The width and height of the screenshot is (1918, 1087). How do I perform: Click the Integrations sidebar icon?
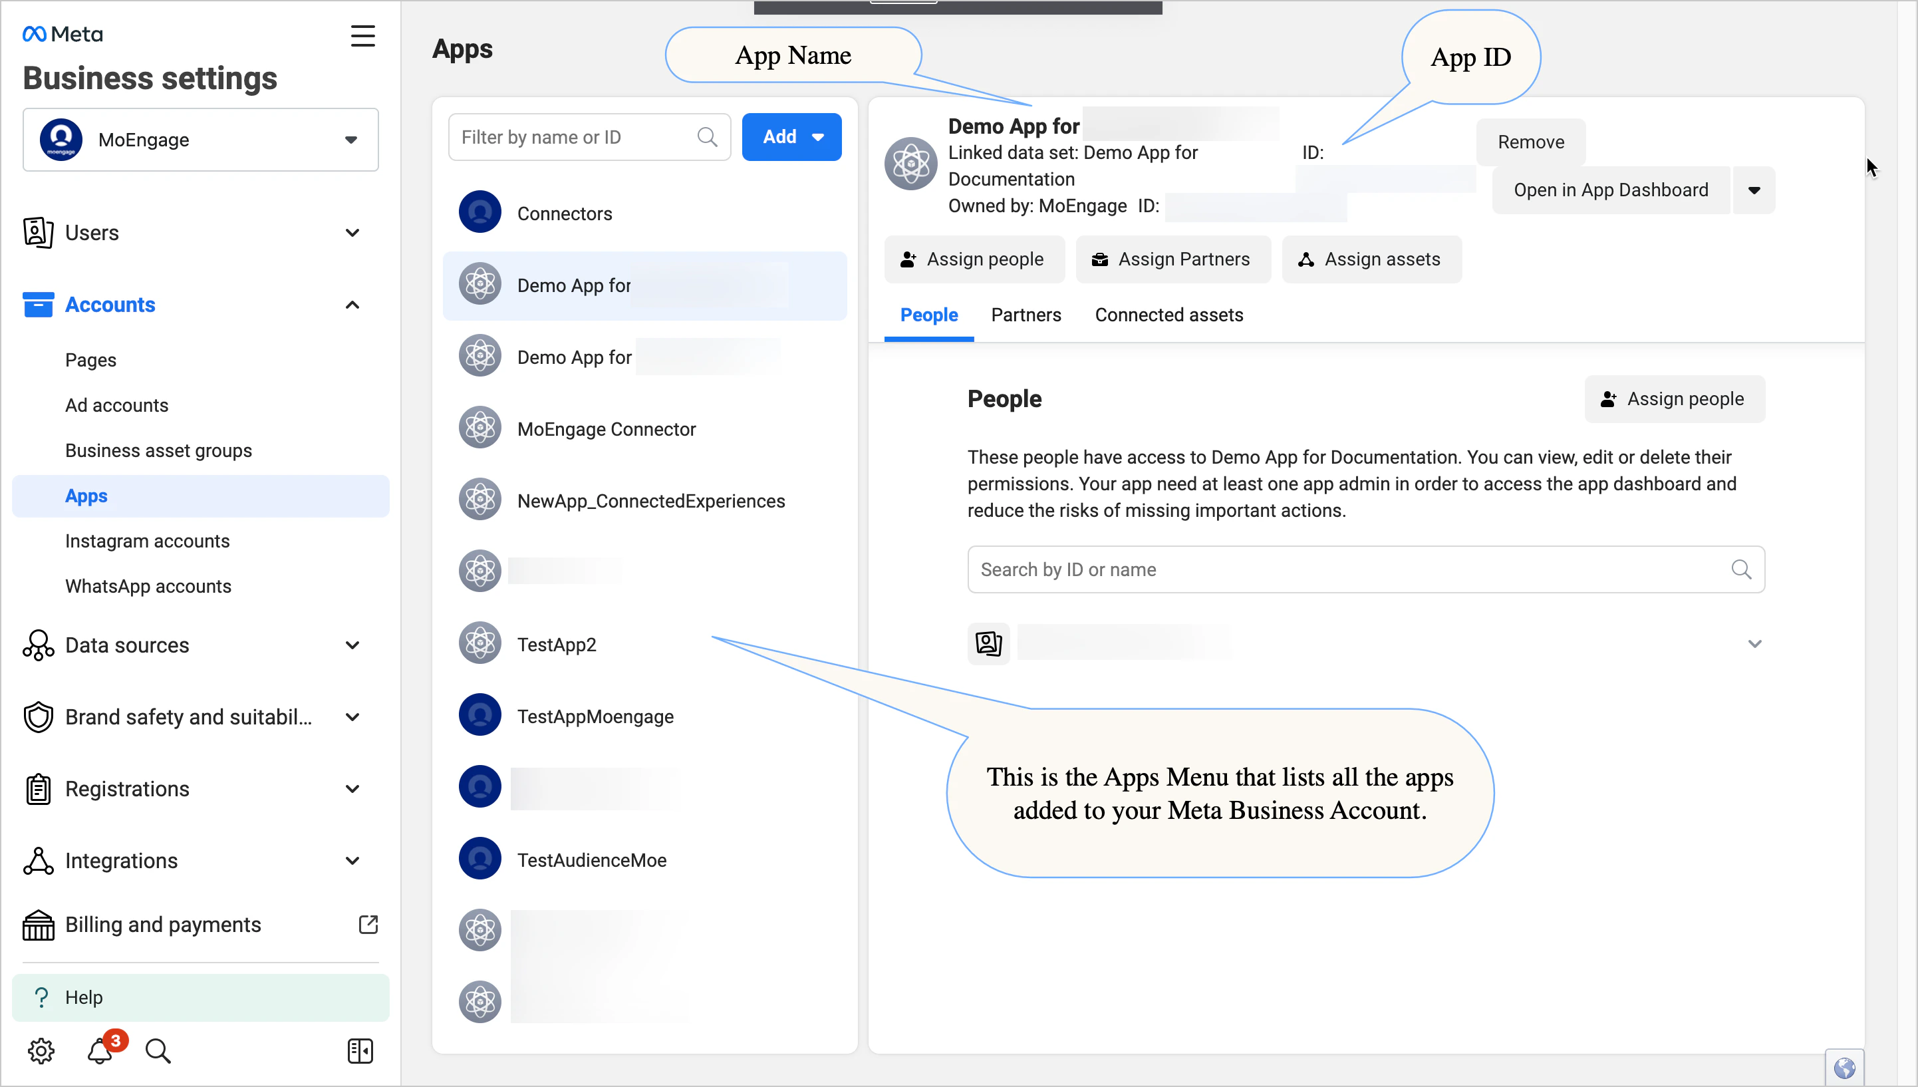38,860
